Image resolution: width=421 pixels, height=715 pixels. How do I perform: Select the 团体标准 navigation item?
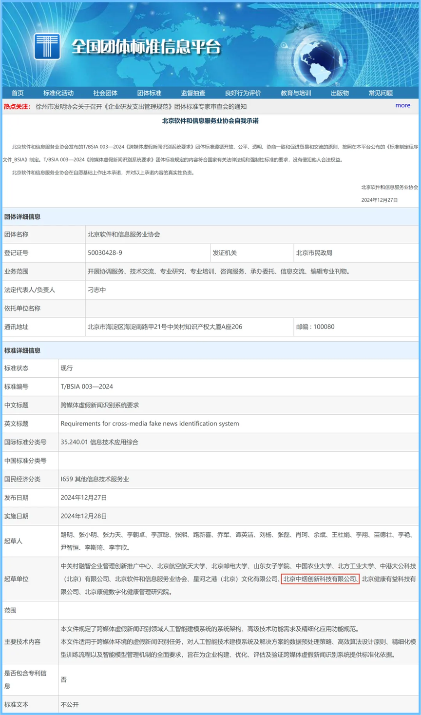149,93
